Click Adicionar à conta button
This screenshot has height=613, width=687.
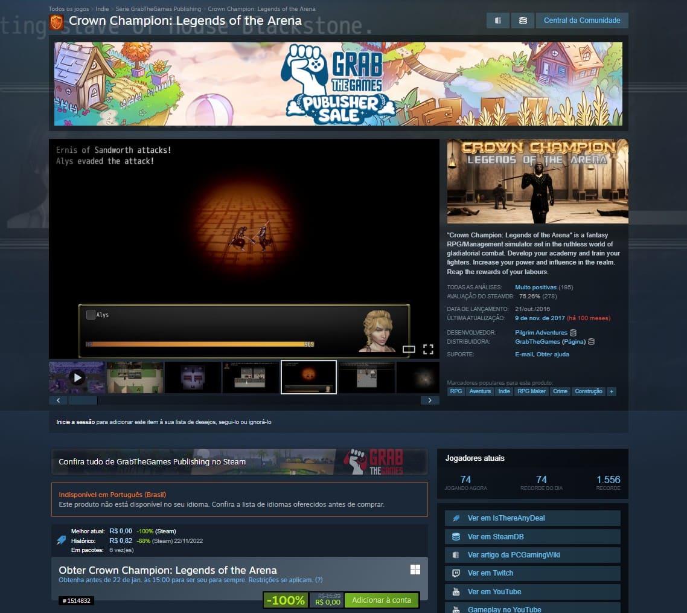[x=381, y=600]
